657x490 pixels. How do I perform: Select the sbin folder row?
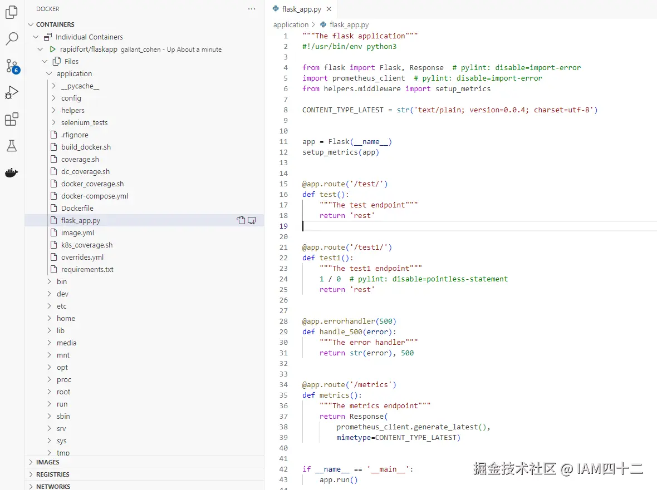[145, 417]
